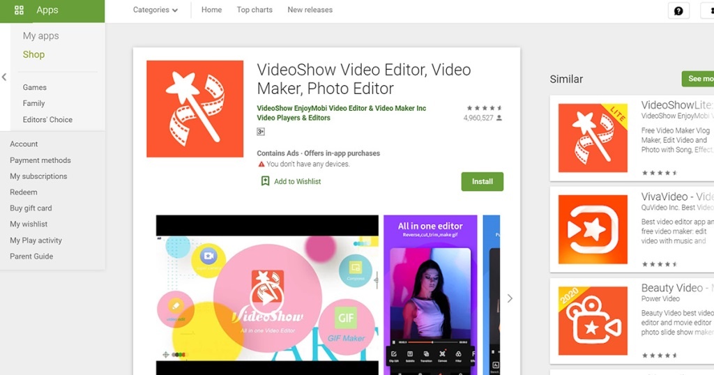Open the VideoShow EnjoyMobi developer link
The width and height of the screenshot is (714, 375).
tap(341, 109)
